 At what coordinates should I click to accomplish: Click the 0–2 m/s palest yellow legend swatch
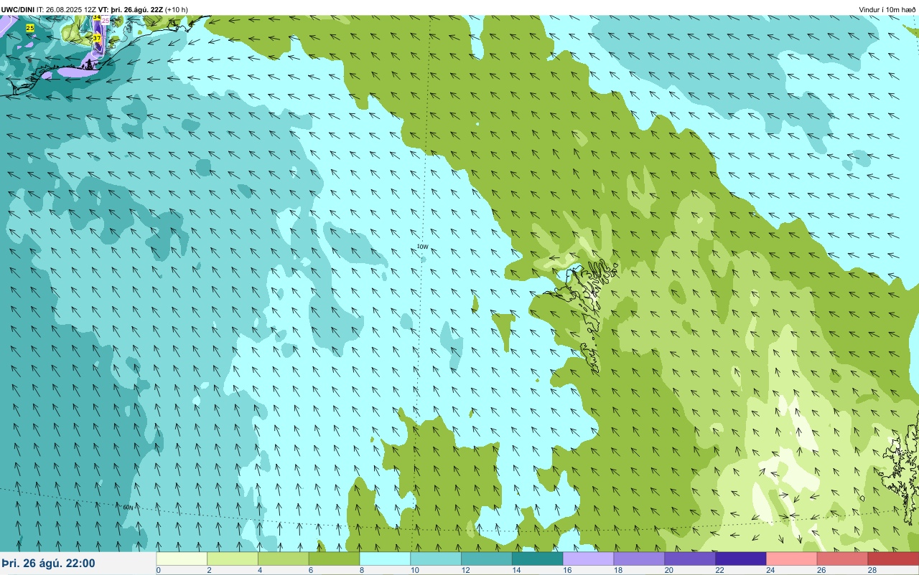click(x=182, y=559)
